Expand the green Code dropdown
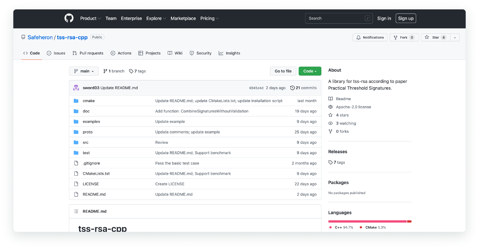This screenshot has height=249, width=479. coord(310,71)
